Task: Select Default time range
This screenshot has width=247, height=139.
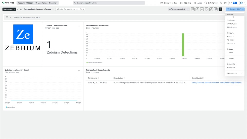Action: (x=235, y=14)
